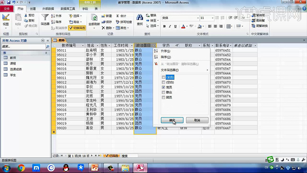The image size is (307, 173).
Task: Click the 替换 replace icon
Action: (x=148, y=15)
